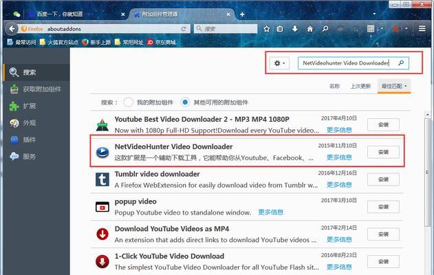Open Get Add-ons category in sidebar
The width and height of the screenshot is (434, 275).
tap(36, 89)
